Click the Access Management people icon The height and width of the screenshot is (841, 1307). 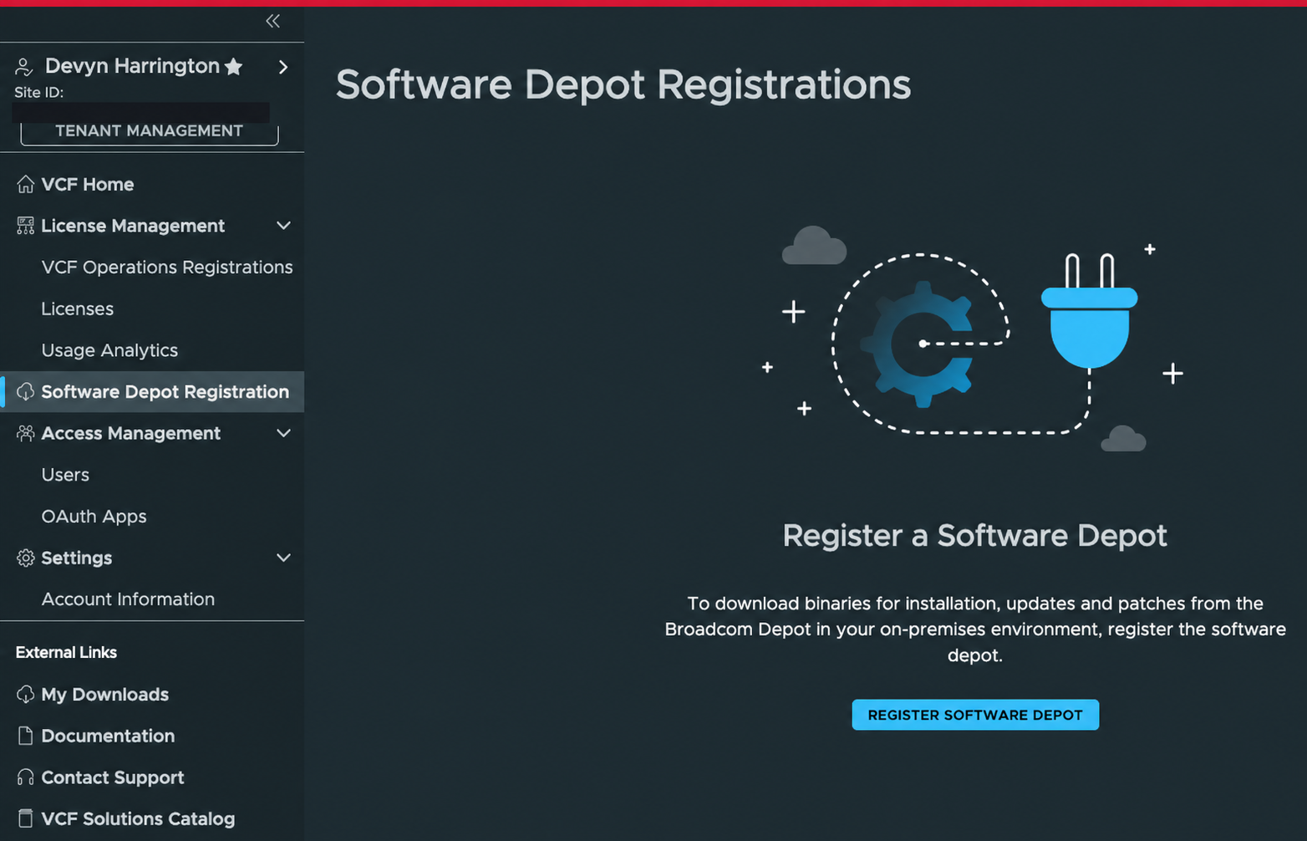(x=26, y=433)
